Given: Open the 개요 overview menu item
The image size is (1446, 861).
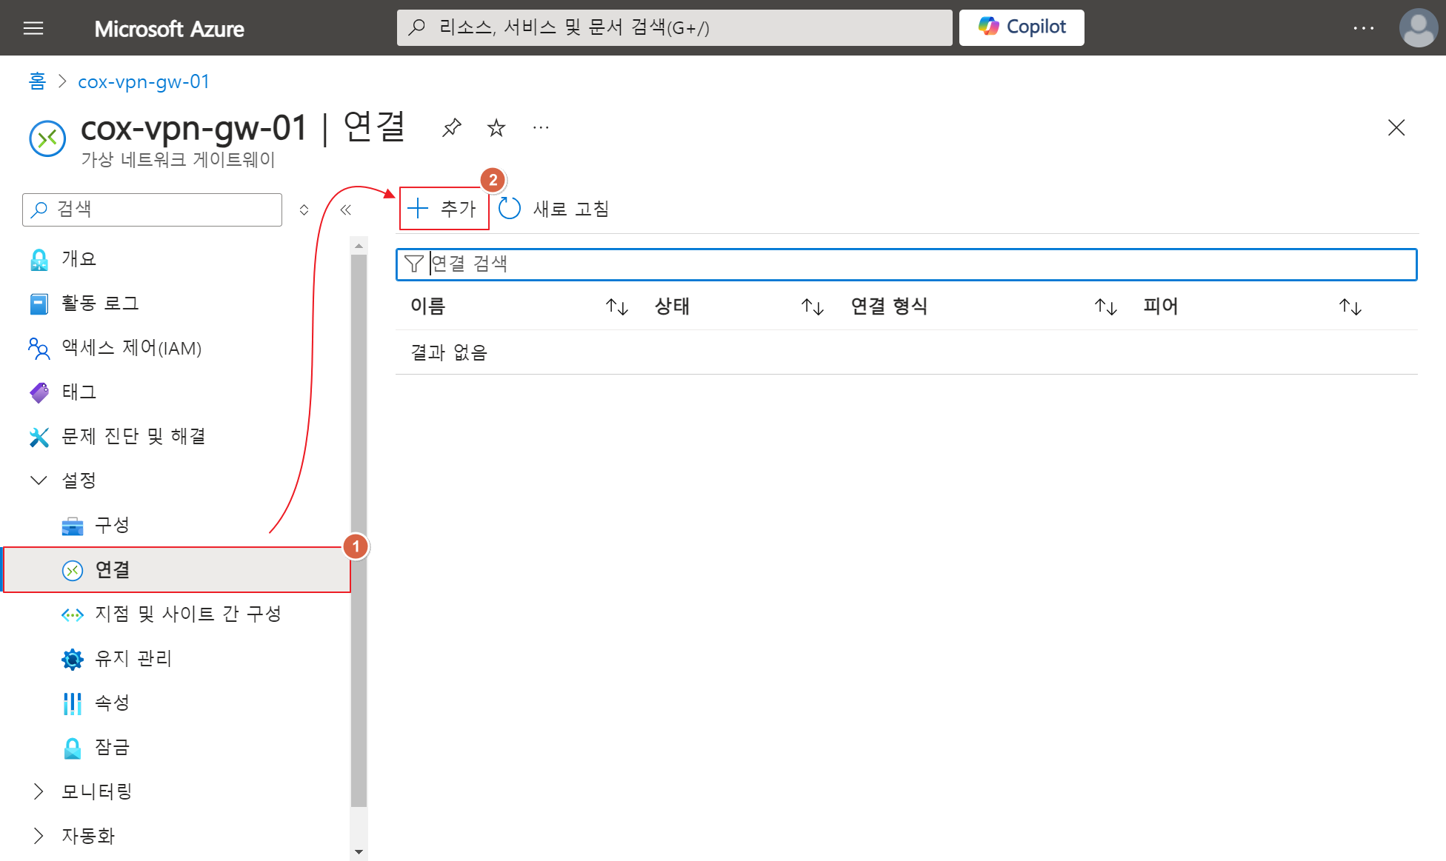Looking at the screenshot, I should (x=79, y=258).
